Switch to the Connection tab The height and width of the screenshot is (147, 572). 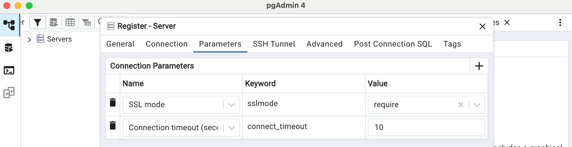point(167,44)
